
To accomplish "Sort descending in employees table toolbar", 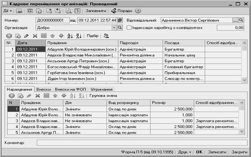I will [79, 36].
